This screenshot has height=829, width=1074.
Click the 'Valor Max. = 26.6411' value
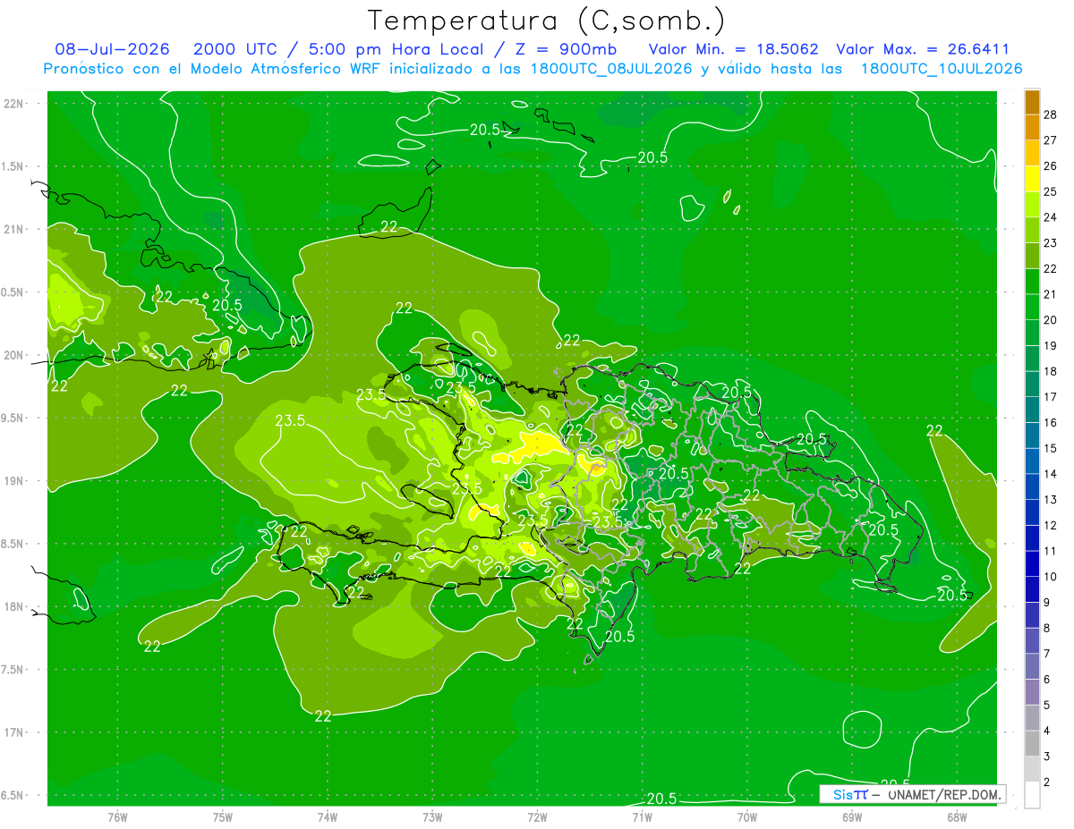(923, 49)
